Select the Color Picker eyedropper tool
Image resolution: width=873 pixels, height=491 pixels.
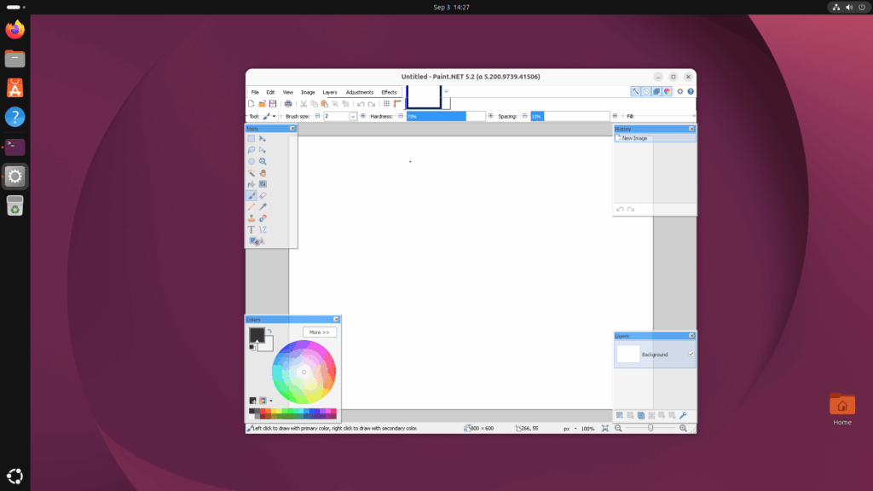pos(263,207)
